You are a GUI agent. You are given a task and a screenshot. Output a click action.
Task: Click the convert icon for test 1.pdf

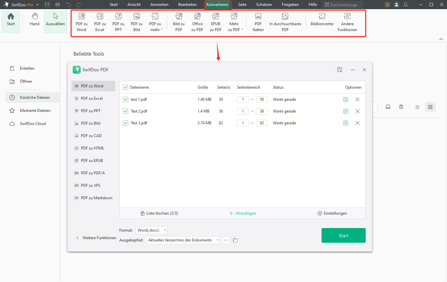[346, 99]
